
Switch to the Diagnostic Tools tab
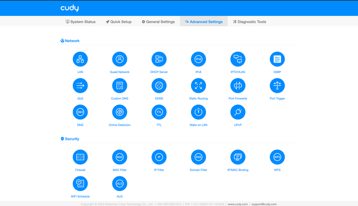click(x=249, y=21)
